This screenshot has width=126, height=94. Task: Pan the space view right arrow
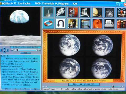click(8, 50)
